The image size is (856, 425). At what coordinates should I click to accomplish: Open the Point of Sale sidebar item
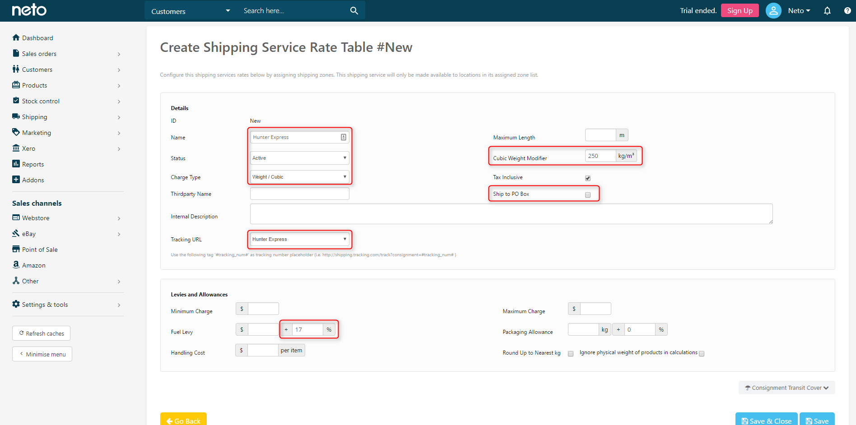coord(40,249)
